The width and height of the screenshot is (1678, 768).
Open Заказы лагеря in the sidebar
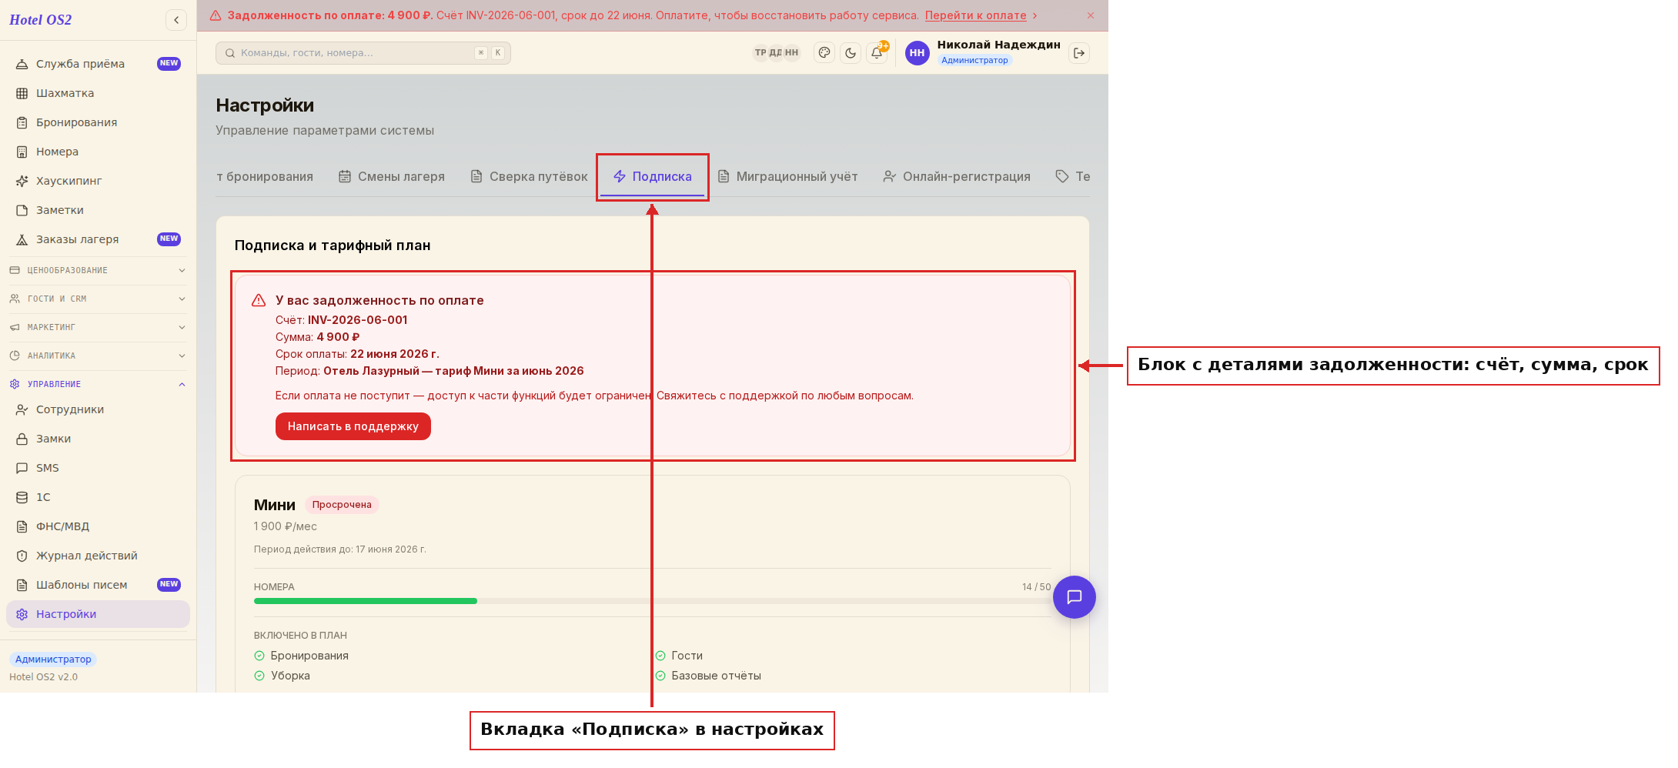(x=98, y=239)
